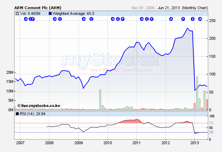
Task: Click the red 70 RSI level label
Action: 211,123
